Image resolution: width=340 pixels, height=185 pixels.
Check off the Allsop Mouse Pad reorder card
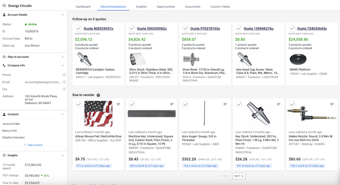(79, 105)
